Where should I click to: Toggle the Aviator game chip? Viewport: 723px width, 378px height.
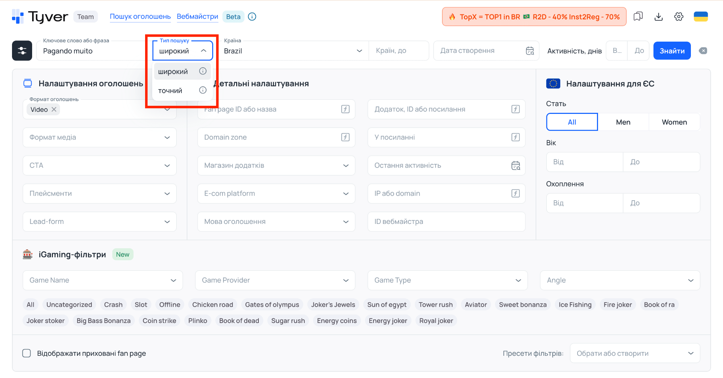(476, 304)
